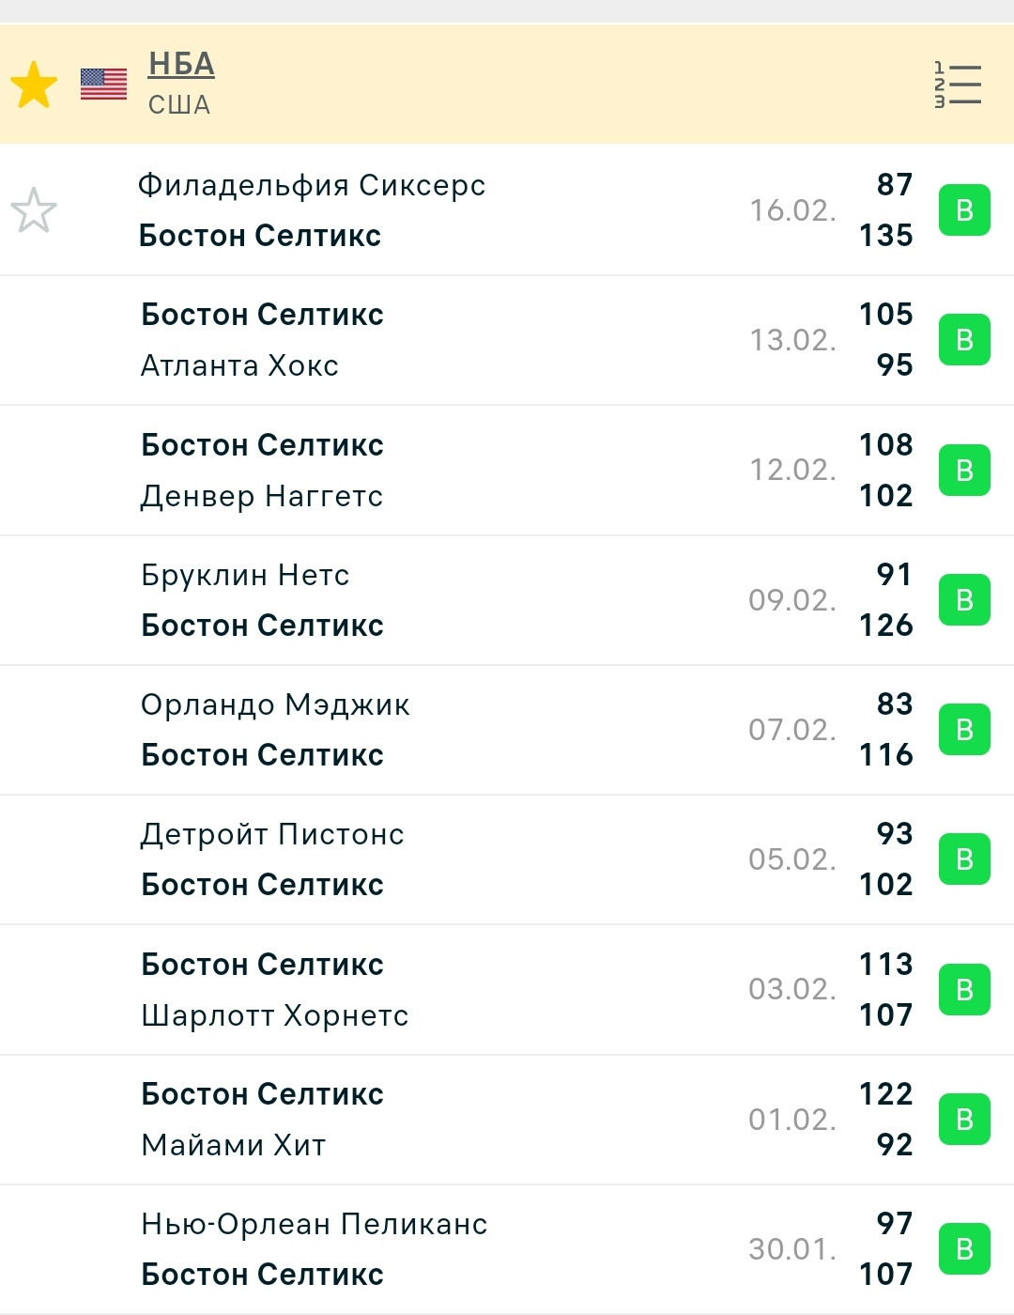The width and height of the screenshot is (1014, 1315).
Task: Click the win badge for 30.01 game
Action: (964, 1249)
